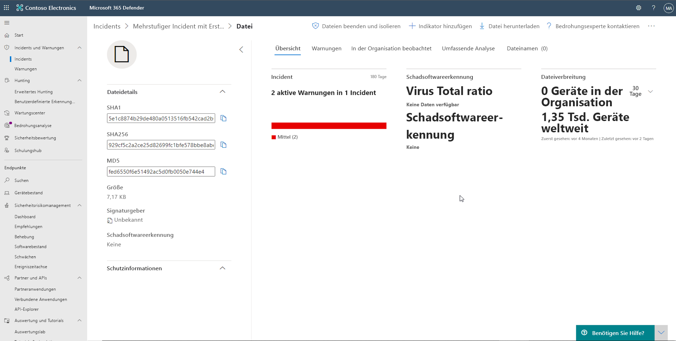Collapse the Partner und APIs section
The height and width of the screenshot is (341, 676).
pos(79,278)
